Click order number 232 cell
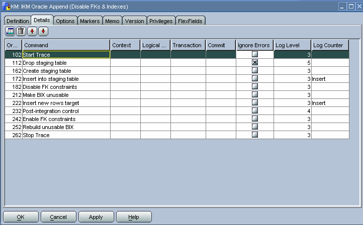The image size is (363, 225). point(14,111)
